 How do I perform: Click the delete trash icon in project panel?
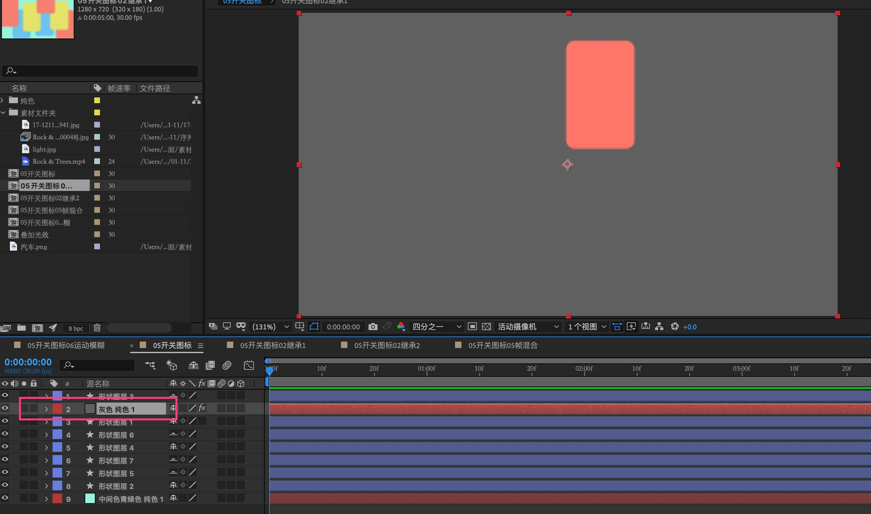97,327
